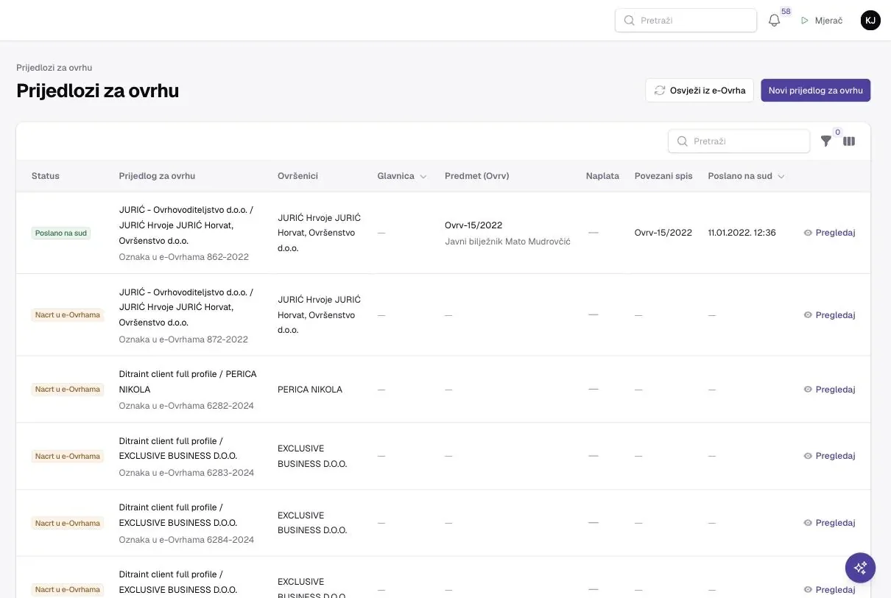Click Oznaka u e-Ovrhama 6282-2024 text
The height and width of the screenshot is (598, 891).
(186, 406)
